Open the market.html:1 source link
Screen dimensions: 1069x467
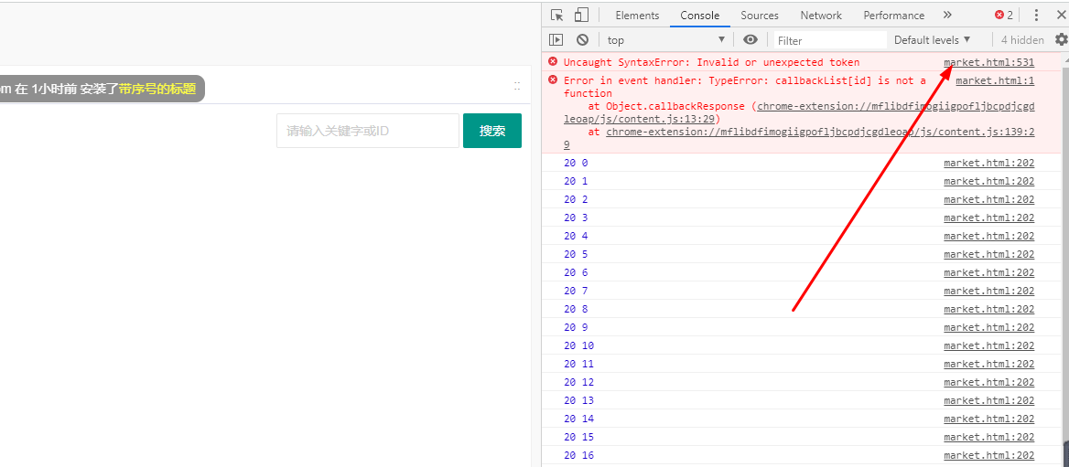point(994,80)
